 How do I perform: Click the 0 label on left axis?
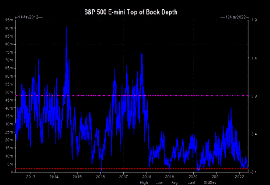pyautogui.click(x=12, y=172)
